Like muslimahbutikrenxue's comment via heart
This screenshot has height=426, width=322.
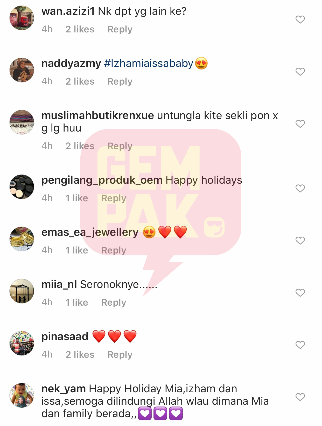pos(300,124)
